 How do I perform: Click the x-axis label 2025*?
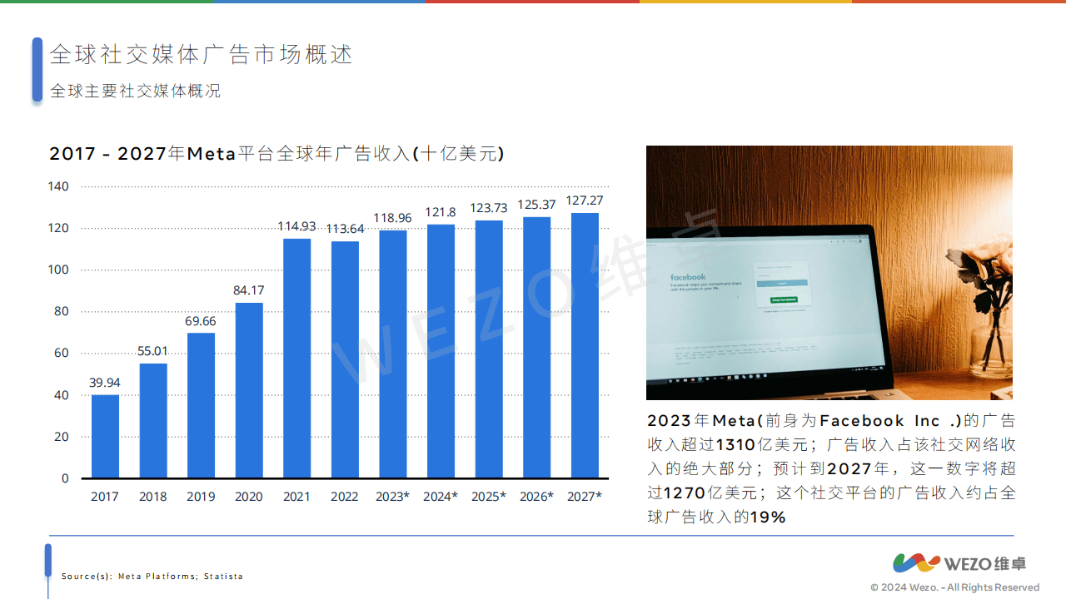click(x=489, y=497)
